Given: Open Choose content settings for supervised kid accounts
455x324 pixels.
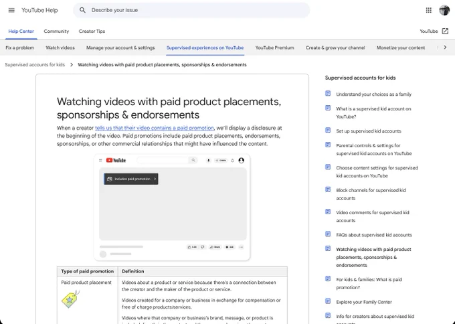Looking at the screenshot, I should (x=377, y=172).
